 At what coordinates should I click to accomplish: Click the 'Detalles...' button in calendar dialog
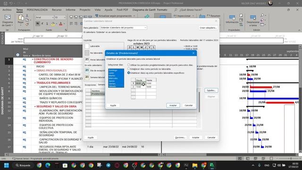point(211,90)
